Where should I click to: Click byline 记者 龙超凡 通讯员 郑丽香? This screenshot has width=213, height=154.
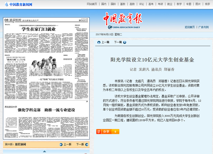(152, 69)
